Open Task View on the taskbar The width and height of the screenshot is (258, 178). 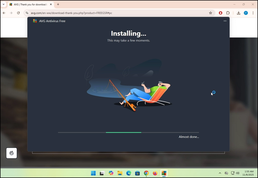(x=102, y=173)
